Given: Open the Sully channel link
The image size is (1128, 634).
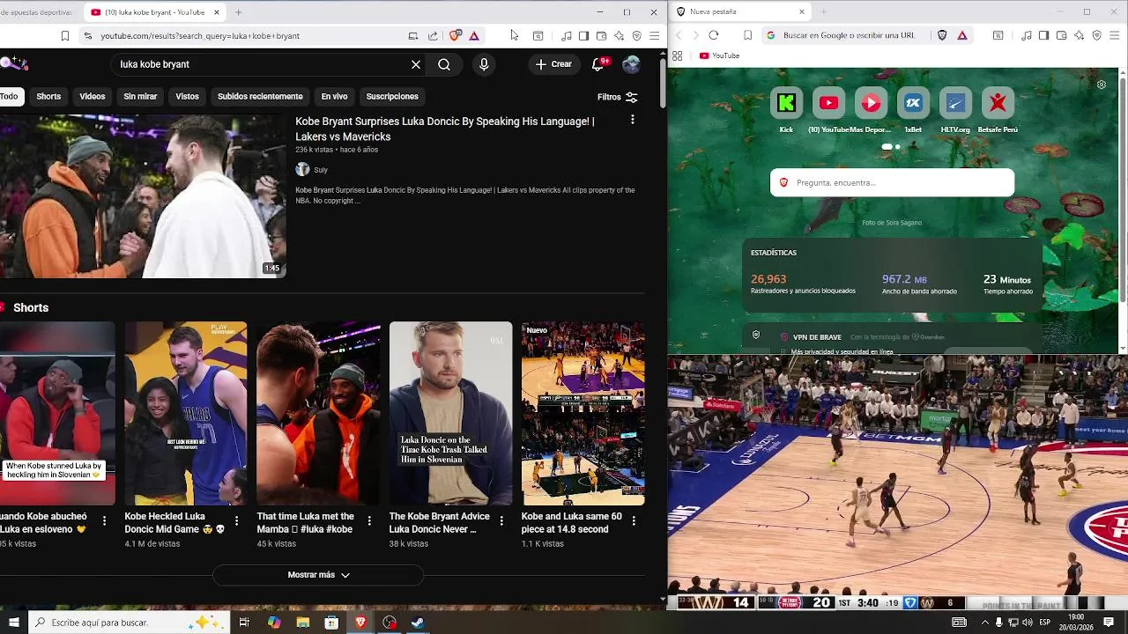Looking at the screenshot, I should 320,170.
